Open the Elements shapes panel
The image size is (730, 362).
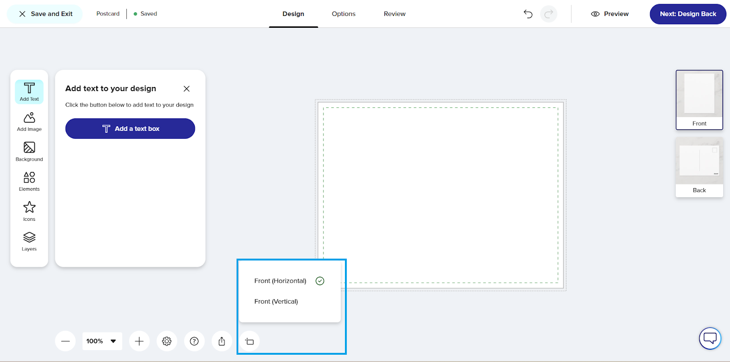(29, 181)
